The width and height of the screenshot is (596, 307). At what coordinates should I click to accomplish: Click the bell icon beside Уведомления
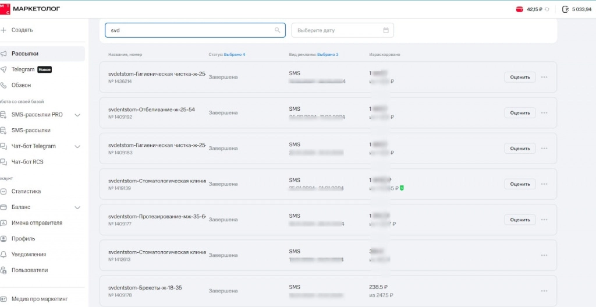point(4,255)
